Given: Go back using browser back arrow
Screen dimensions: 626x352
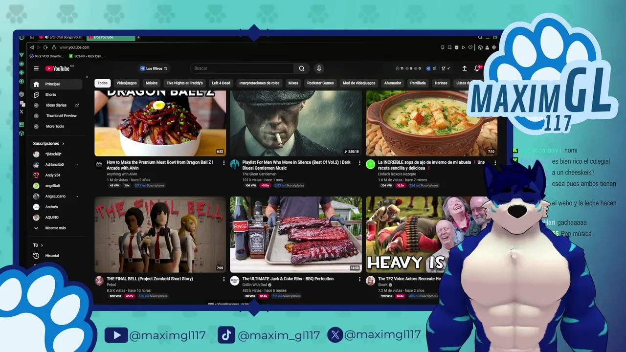Looking at the screenshot, I should [32, 47].
